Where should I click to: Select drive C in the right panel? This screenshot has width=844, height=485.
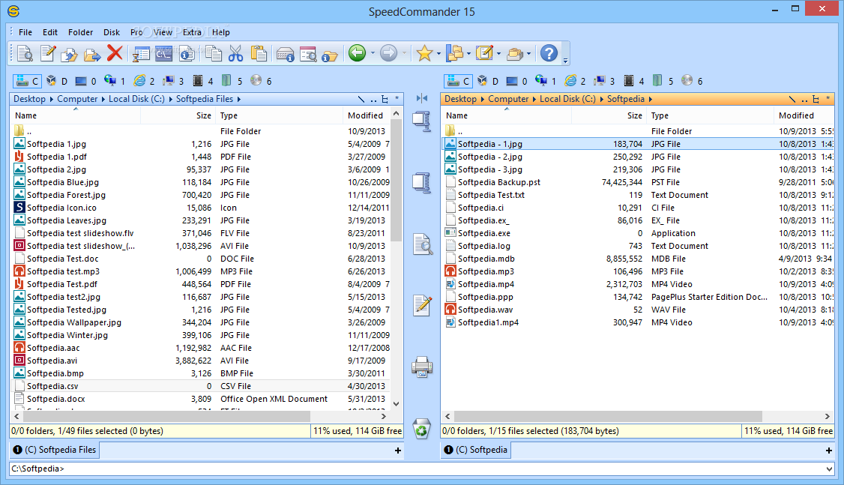458,81
